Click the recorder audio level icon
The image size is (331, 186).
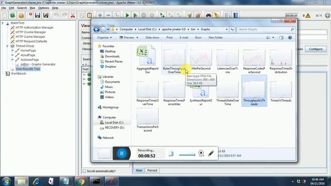point(171,154)
